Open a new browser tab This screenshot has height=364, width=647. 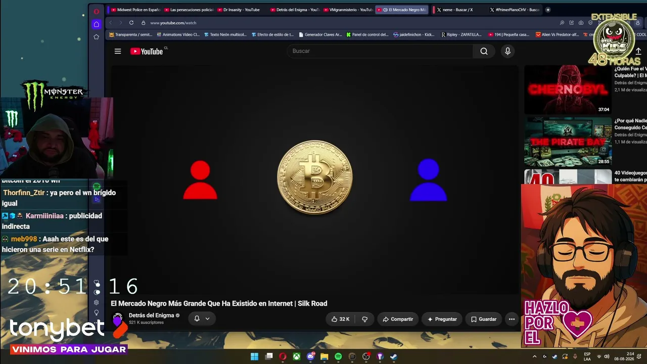(x=547, y=10)
